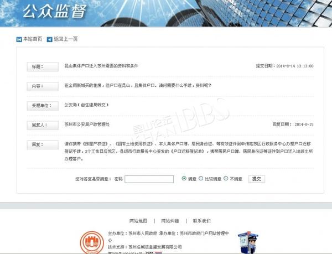Open the 网站地图 footer link
Image resolution: width=332 pixels, height=254 pixels.
click(x=138, y=220)
